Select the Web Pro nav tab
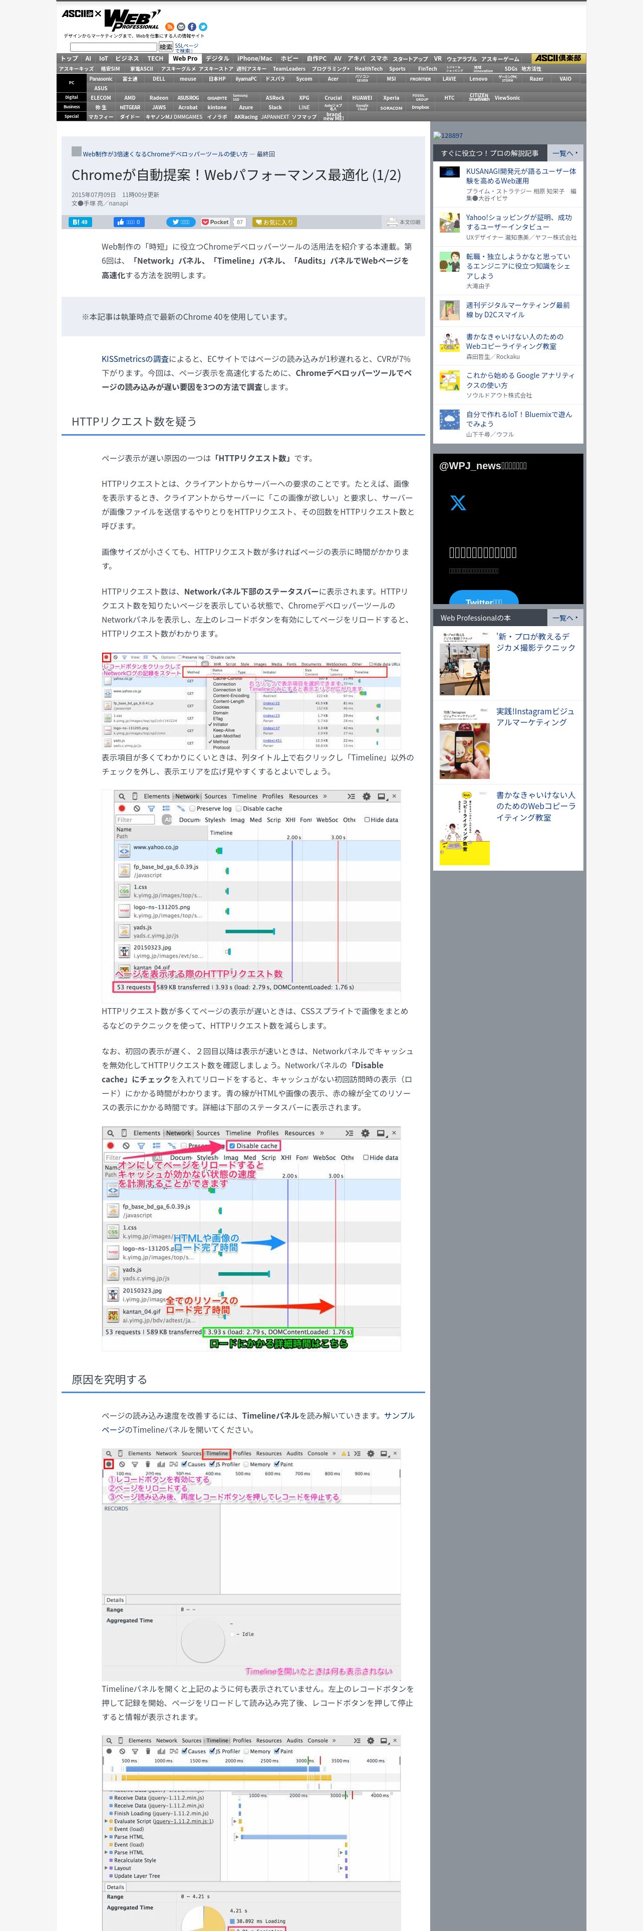The width and height of the screenshot is (643, 1931). point(185,59)
